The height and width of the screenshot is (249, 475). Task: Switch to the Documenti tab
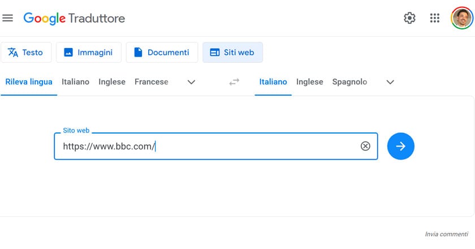162,53
